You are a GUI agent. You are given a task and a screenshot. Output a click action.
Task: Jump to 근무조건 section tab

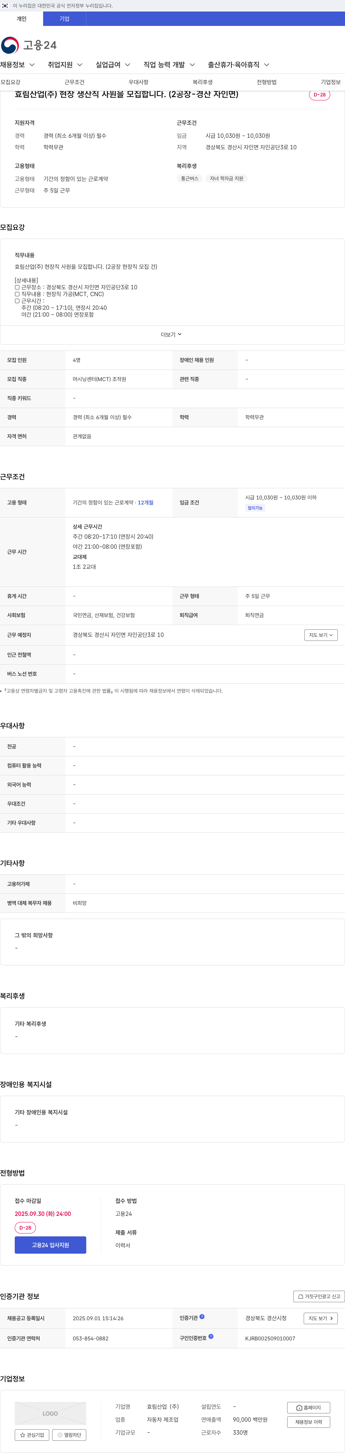tap(74, 82)
